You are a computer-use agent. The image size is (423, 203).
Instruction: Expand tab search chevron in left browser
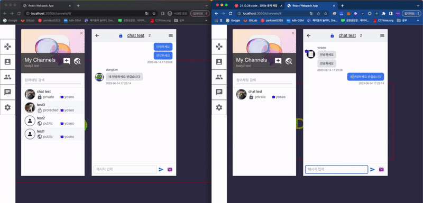(x=207, y=6)
